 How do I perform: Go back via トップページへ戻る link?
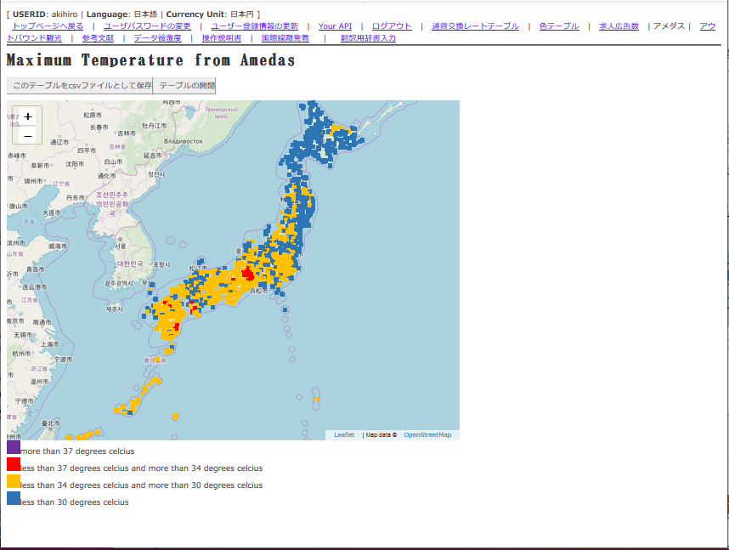point(48,26)
